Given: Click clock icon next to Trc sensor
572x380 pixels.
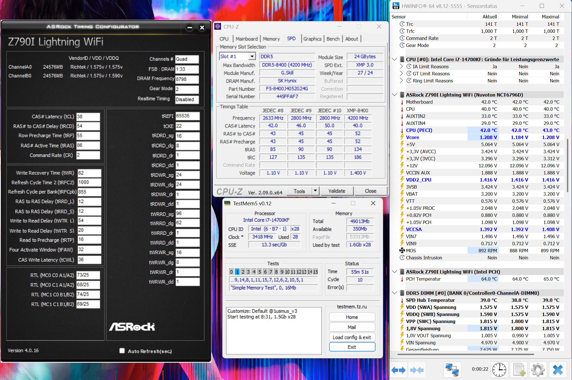Looking at the screenshot, I should pos(402,24).
